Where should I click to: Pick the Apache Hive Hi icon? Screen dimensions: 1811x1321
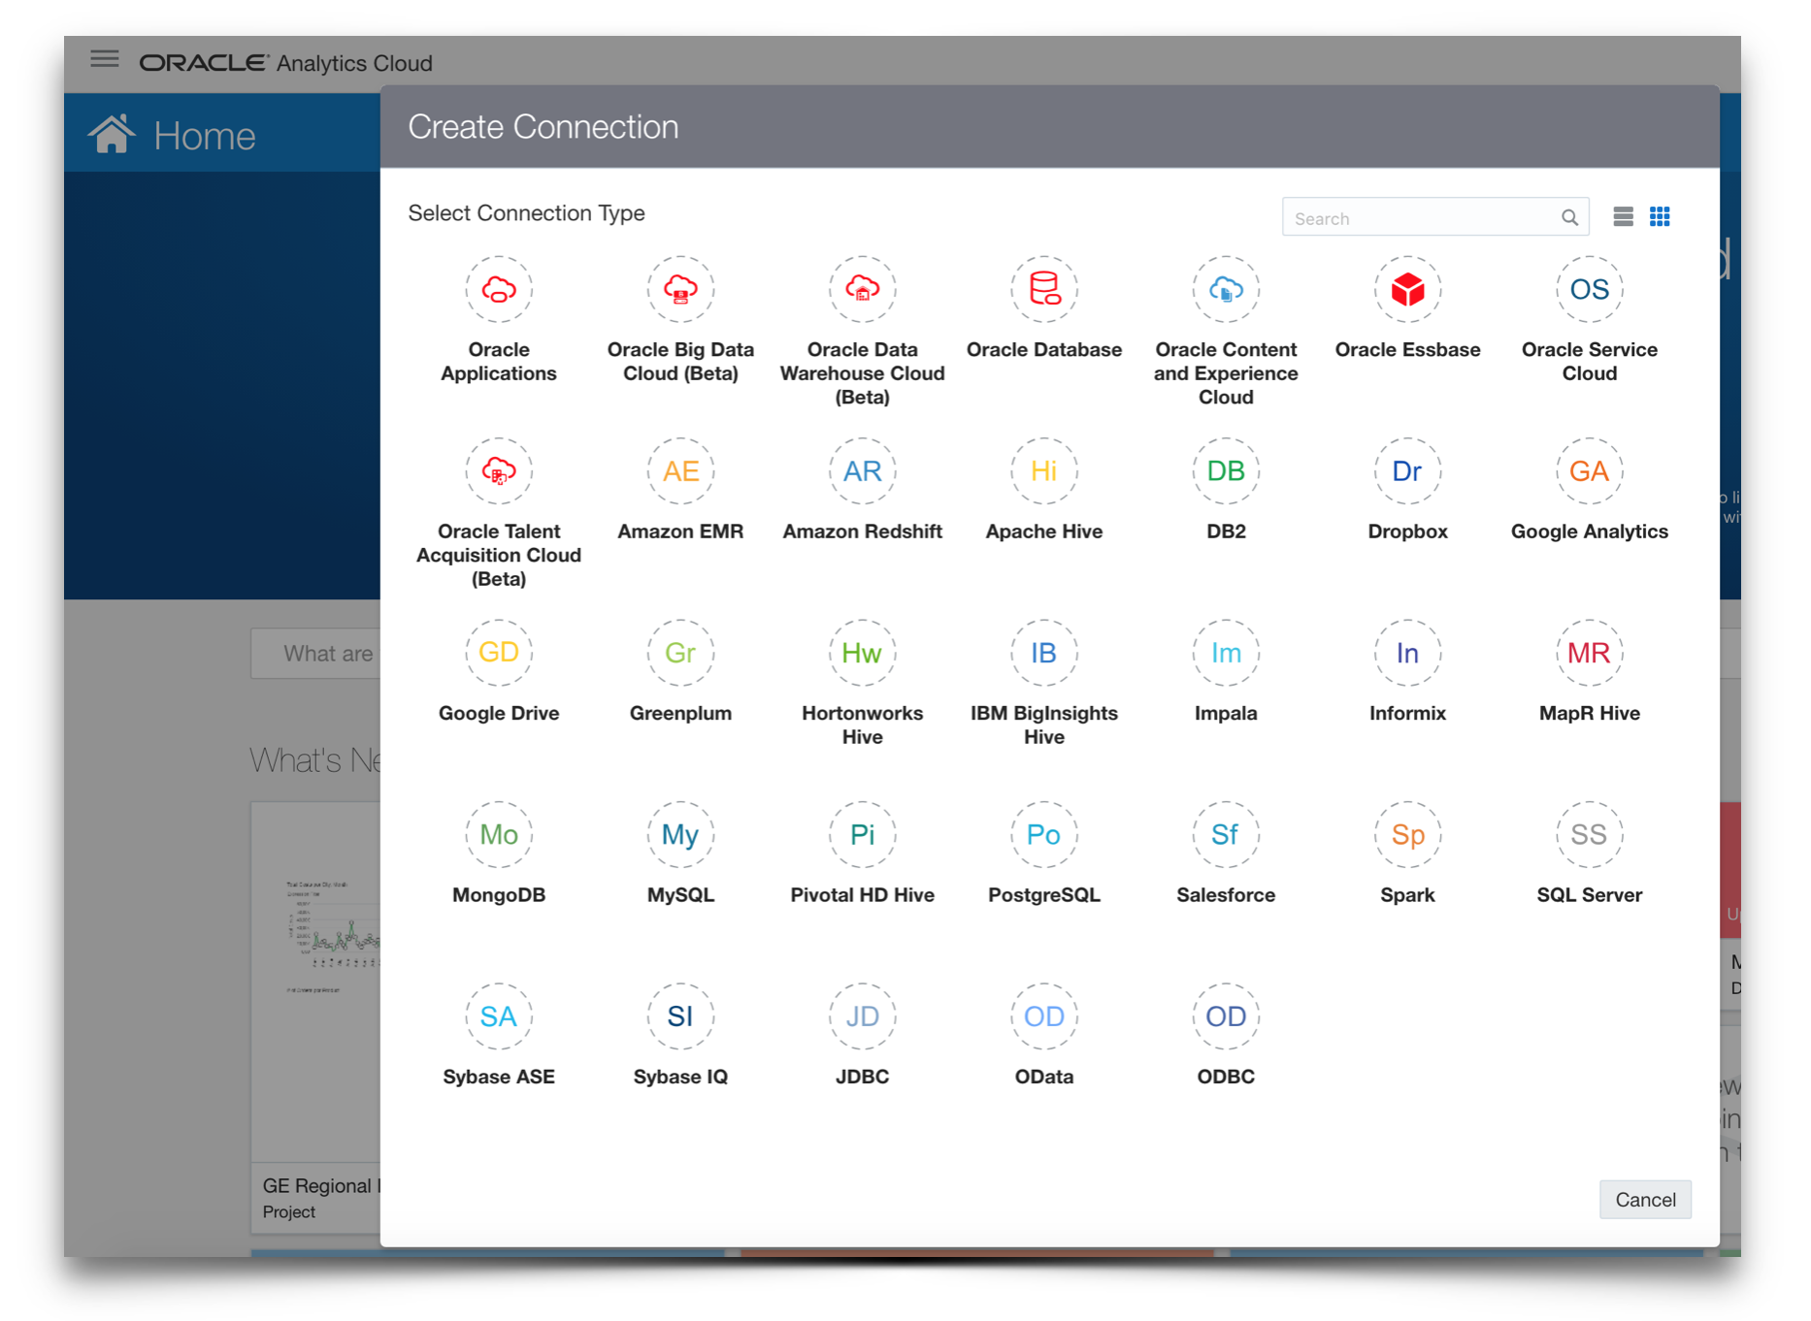1044,471
